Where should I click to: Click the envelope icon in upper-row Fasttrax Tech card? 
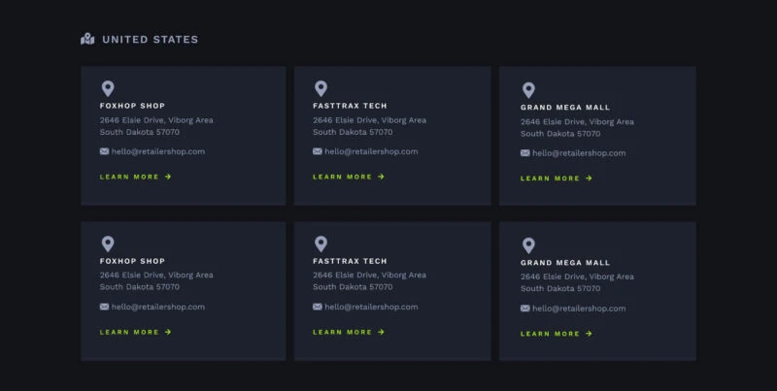(318, 151)
